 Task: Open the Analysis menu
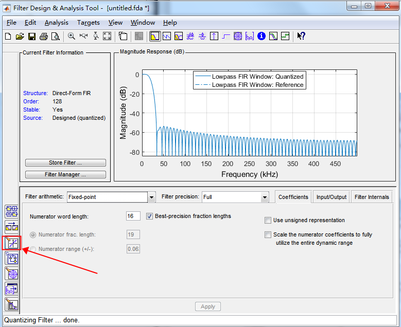[x=56, y=23]
